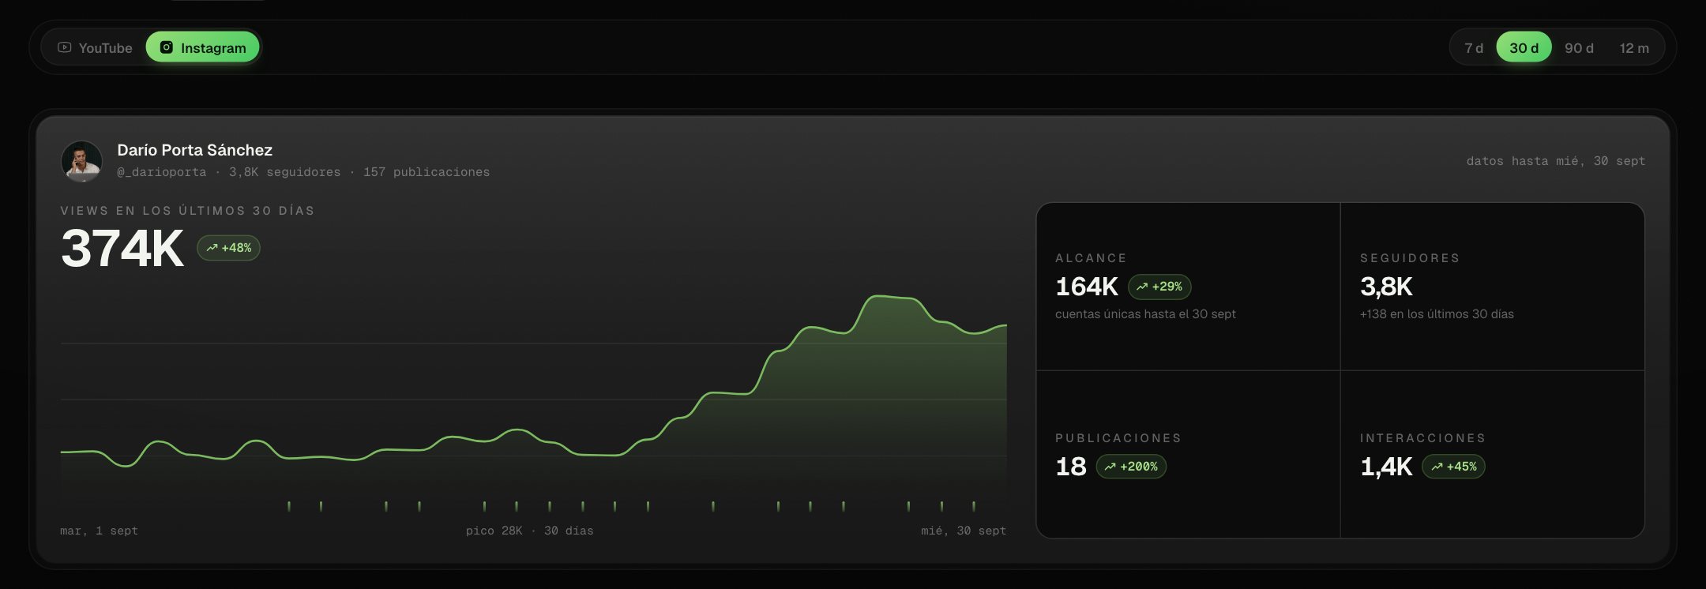Choose the 12 m time range

coord(1634,47)
